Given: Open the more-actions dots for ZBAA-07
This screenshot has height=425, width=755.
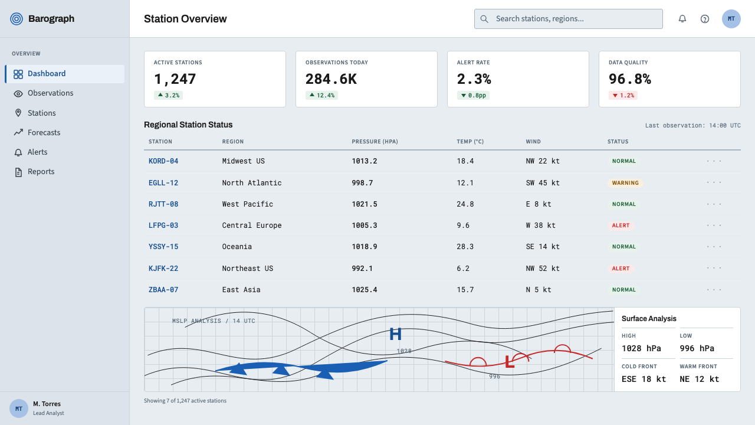Looking at the screenshot, I should pyautogui.click(x=714, y=290).
